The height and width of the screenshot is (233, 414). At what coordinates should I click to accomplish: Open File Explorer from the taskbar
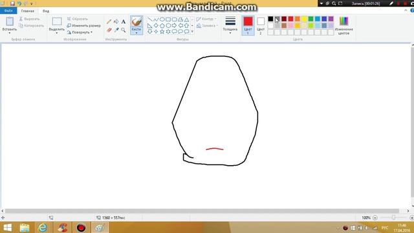(x=25, y=227)
